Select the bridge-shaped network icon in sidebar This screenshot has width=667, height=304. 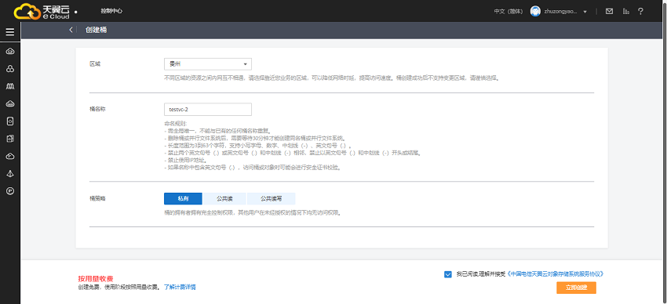(x=10, y=86)
